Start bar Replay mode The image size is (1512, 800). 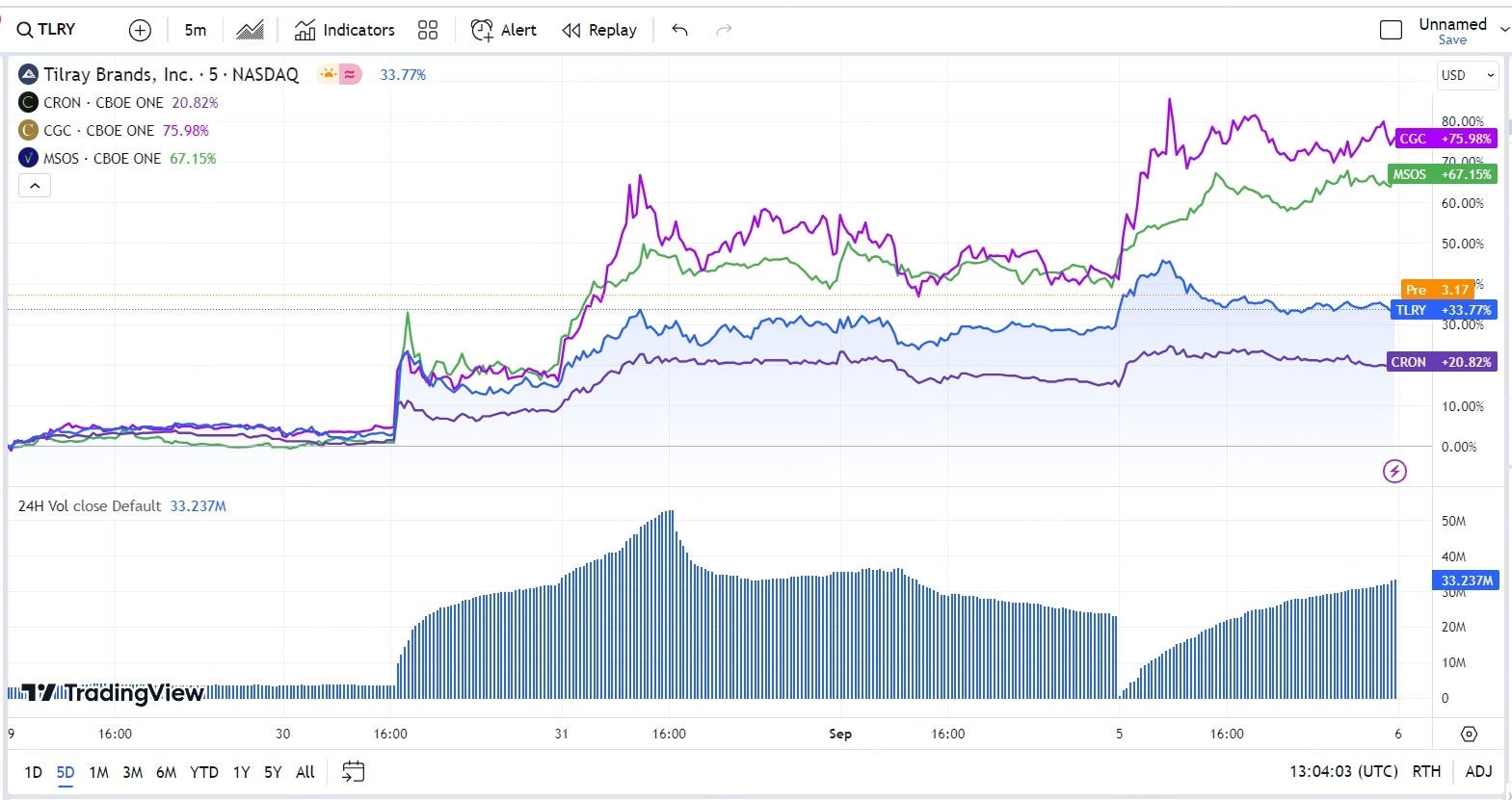pyautogui.click(x=599, y=30)
